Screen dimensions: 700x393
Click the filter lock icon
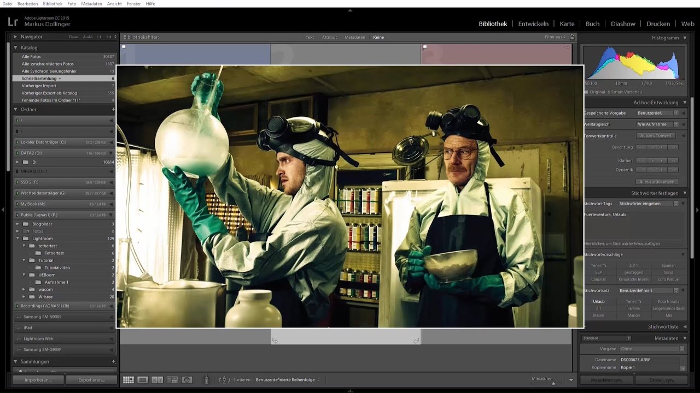click(x=572, y=37)
